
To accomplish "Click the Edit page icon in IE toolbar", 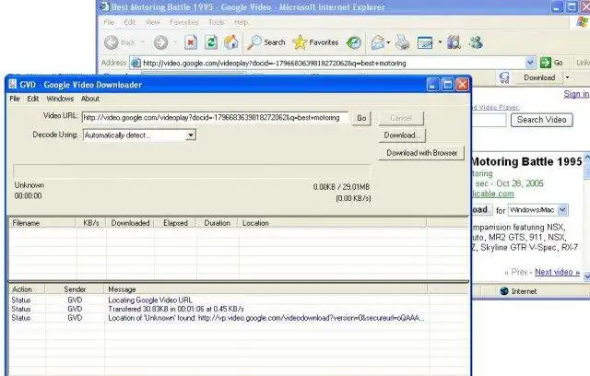I will click(x=425, y=42).
